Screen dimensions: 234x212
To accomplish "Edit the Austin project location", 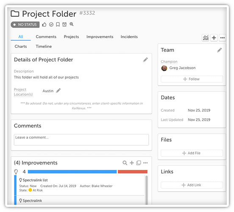I will [58, 91].
